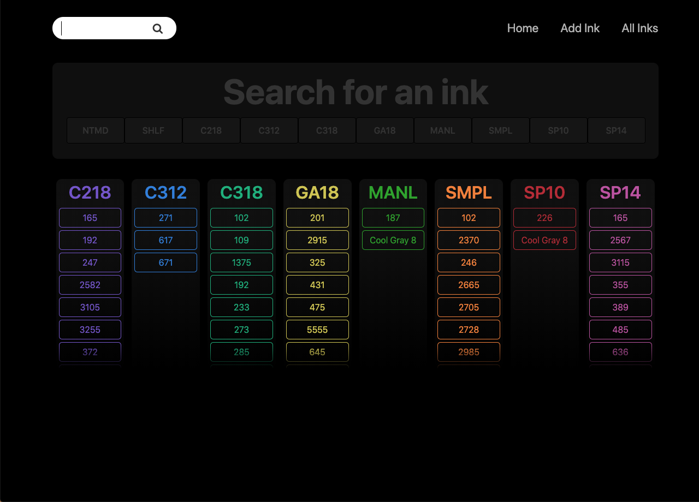Select the MANL filter button
The width and height of the screenshot is (699, 502).
tap(443, 130)
